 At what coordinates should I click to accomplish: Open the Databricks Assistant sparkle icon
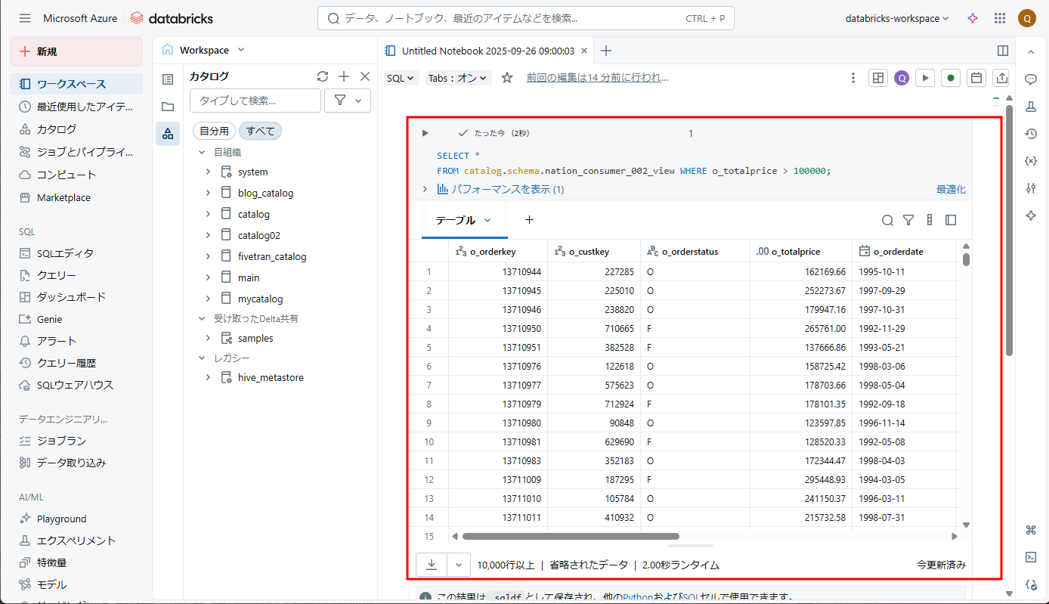(x=973, y=18)
